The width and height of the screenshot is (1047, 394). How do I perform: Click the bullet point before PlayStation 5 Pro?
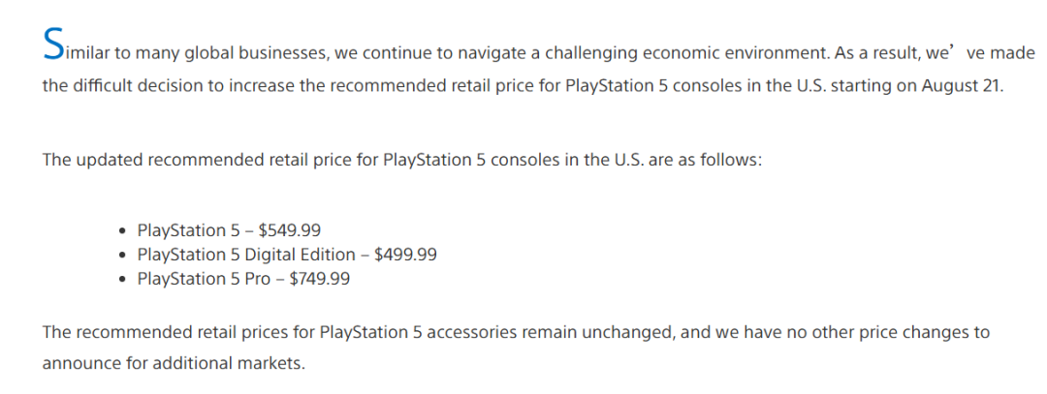[x=122, y=280]
